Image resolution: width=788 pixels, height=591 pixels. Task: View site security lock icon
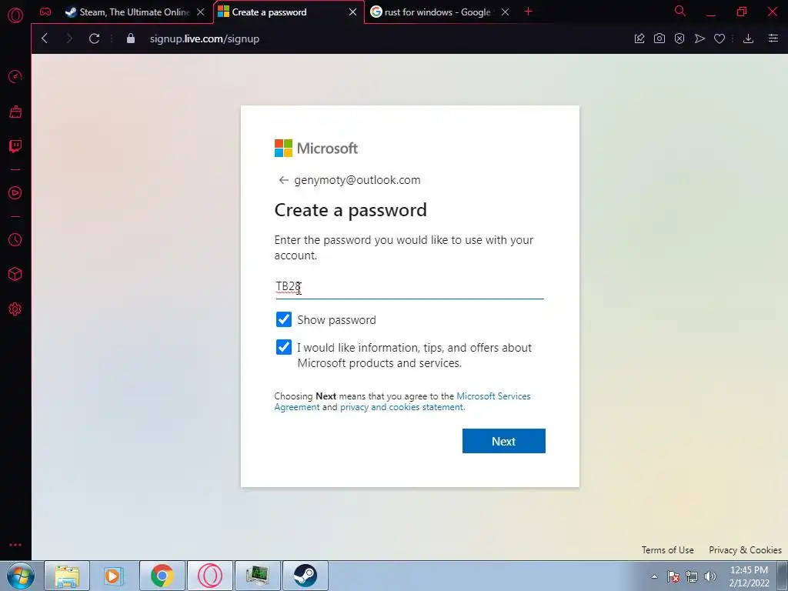pos(131,38)
